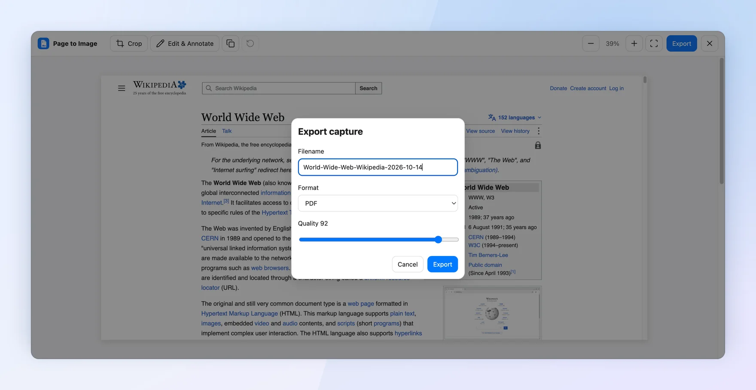Click the web browsers link

(x=270, y=268)
